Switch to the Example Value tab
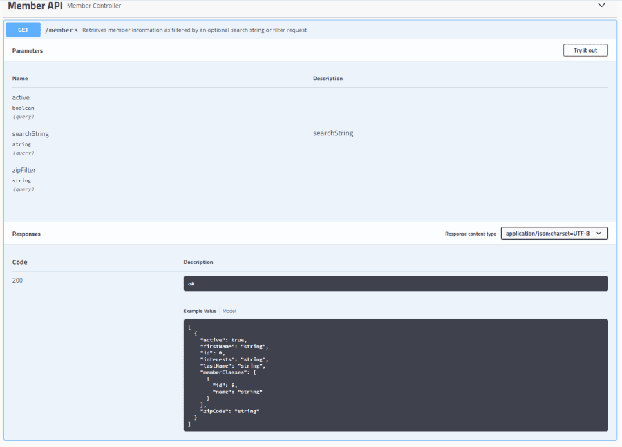Image resolution: width=622 pixels, height=447 pixels. pyautogui.click(x=200, y=311)
